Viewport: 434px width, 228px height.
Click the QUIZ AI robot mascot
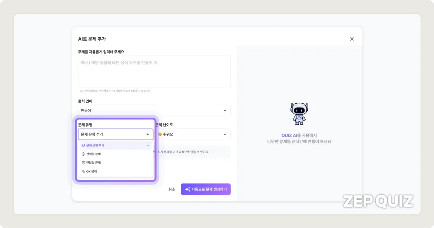[x=299, y=114]
